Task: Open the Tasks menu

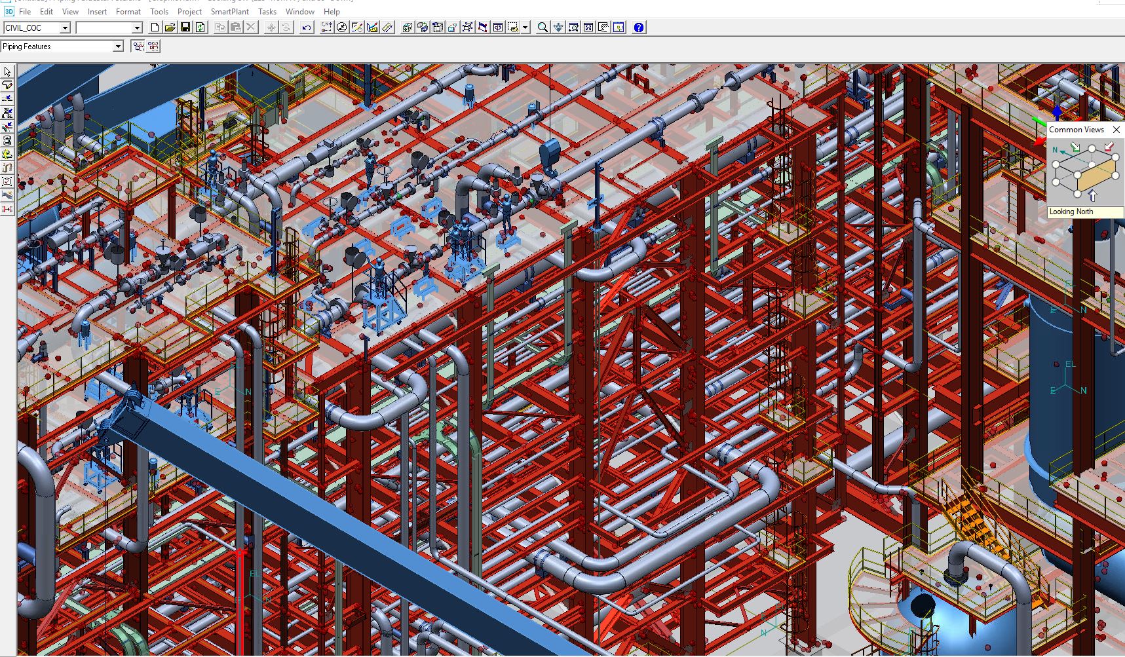Action: pos(267,12)
